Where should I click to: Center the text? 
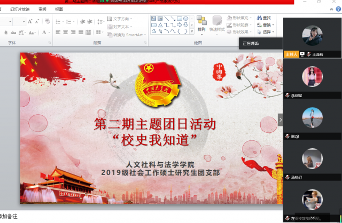pos(65,32)
